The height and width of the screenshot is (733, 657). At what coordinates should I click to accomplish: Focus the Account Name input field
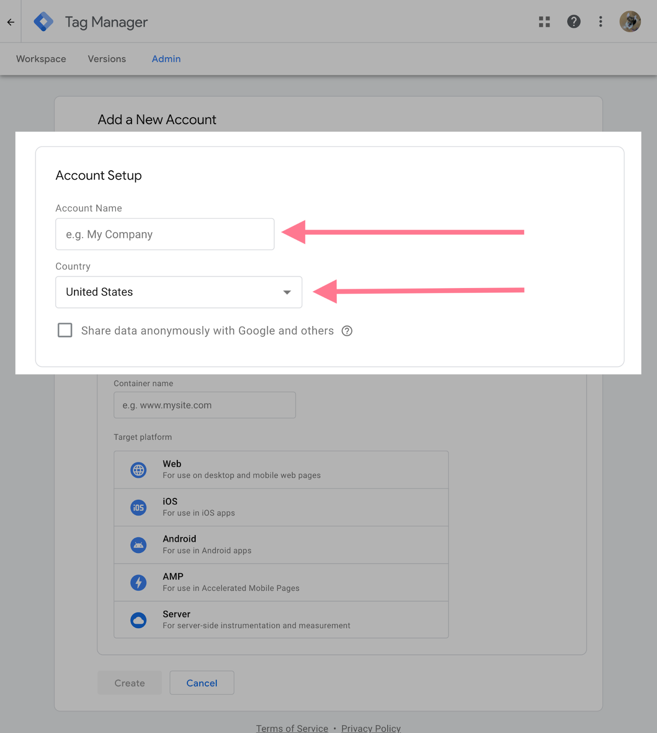(164, 234)
